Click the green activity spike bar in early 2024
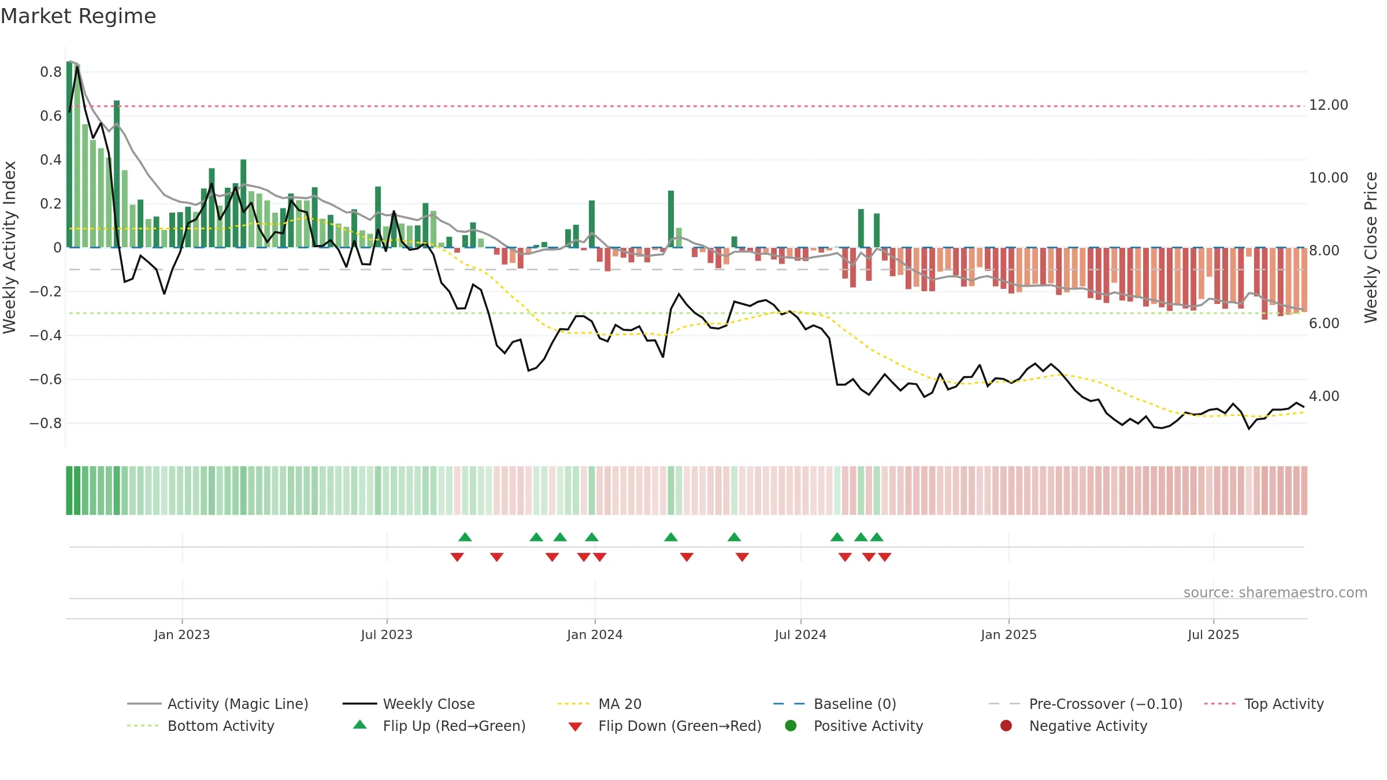Image resolution: width=1387 pixels, height=780 pixels. (x=671, y=219)
